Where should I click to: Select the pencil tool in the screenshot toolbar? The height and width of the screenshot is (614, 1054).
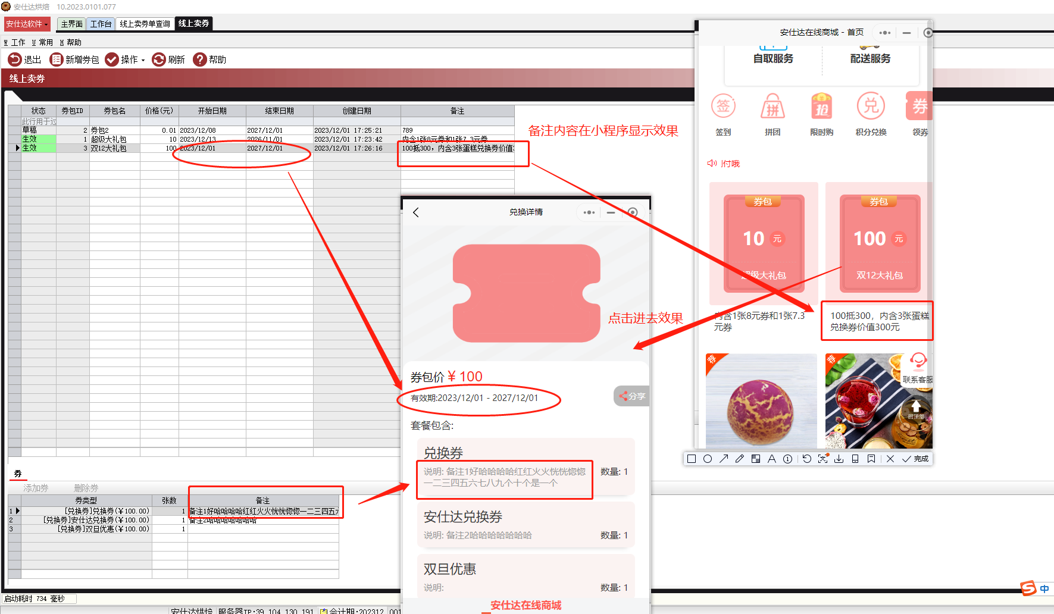pyautogui.click(x=740, y=459)
